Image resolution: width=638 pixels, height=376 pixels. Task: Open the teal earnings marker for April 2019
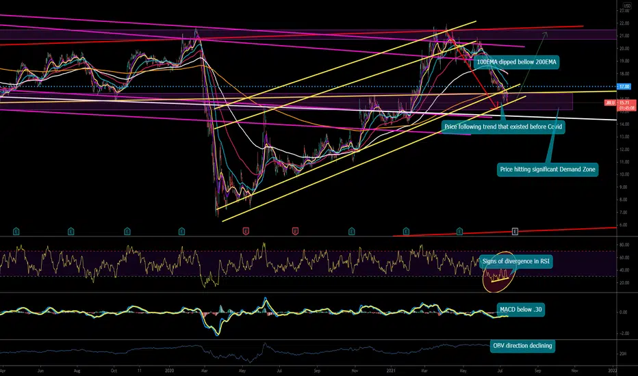click(16, 232)
